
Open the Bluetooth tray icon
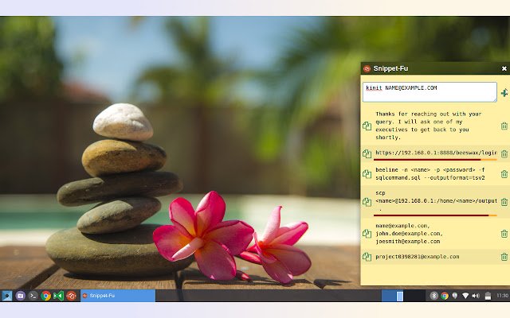click(433, 296)
